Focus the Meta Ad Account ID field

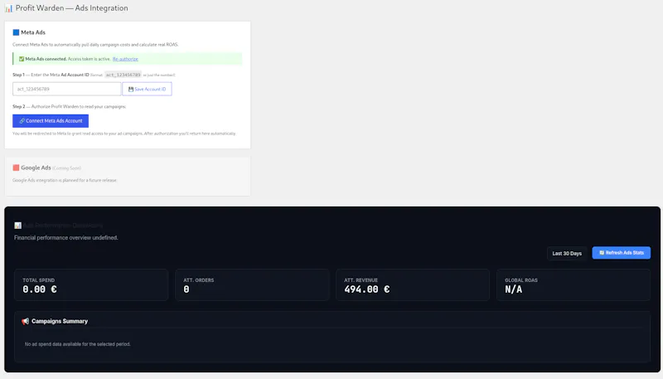pyautogui.click(x=67, y=89)
